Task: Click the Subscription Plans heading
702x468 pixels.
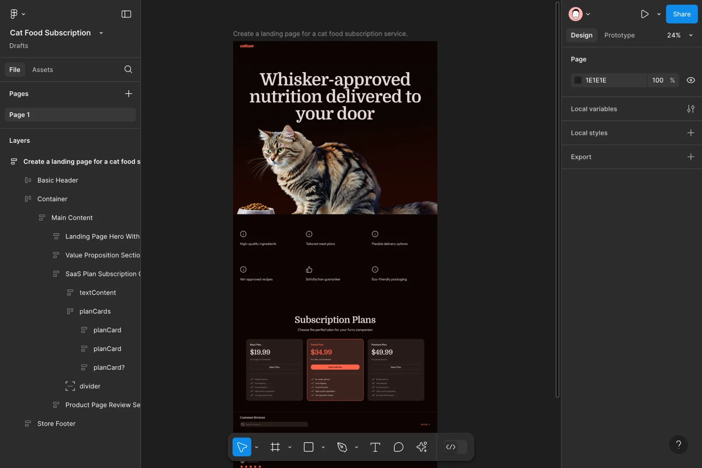Action: [x=335, y=320]
